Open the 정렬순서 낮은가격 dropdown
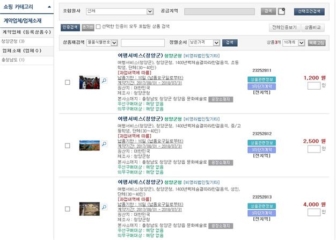The height and width of the screenshot is (240, 336). (204, 42)
